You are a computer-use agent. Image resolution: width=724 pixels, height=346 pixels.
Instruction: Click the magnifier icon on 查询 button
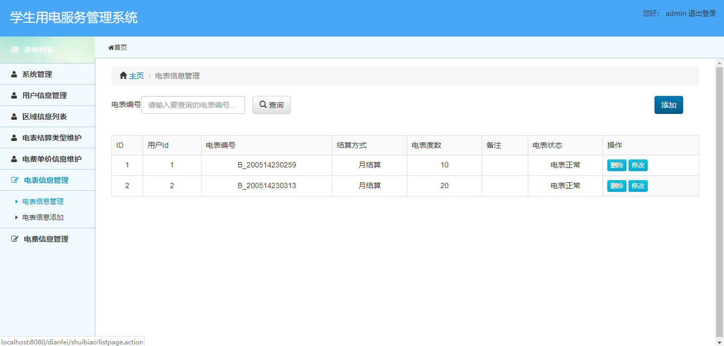coord(263,105)
